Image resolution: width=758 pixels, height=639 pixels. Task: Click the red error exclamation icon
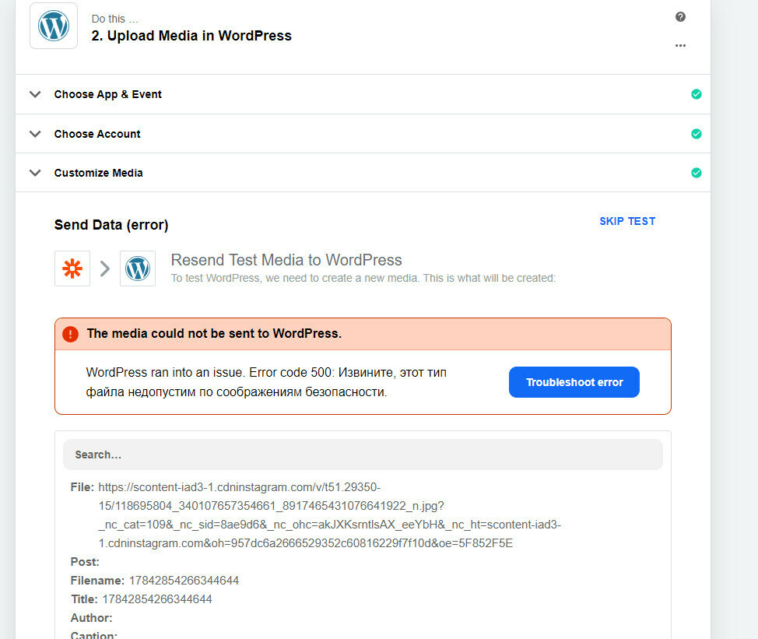(x=71, y=334)
